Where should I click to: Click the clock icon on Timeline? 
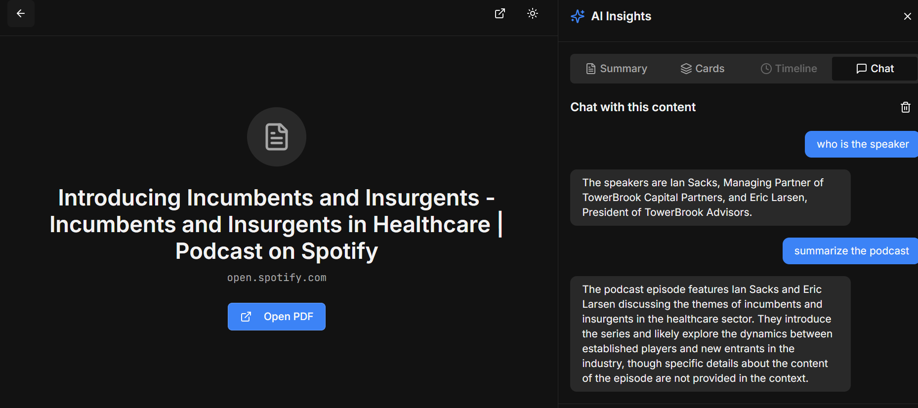(x=766, y=69)
